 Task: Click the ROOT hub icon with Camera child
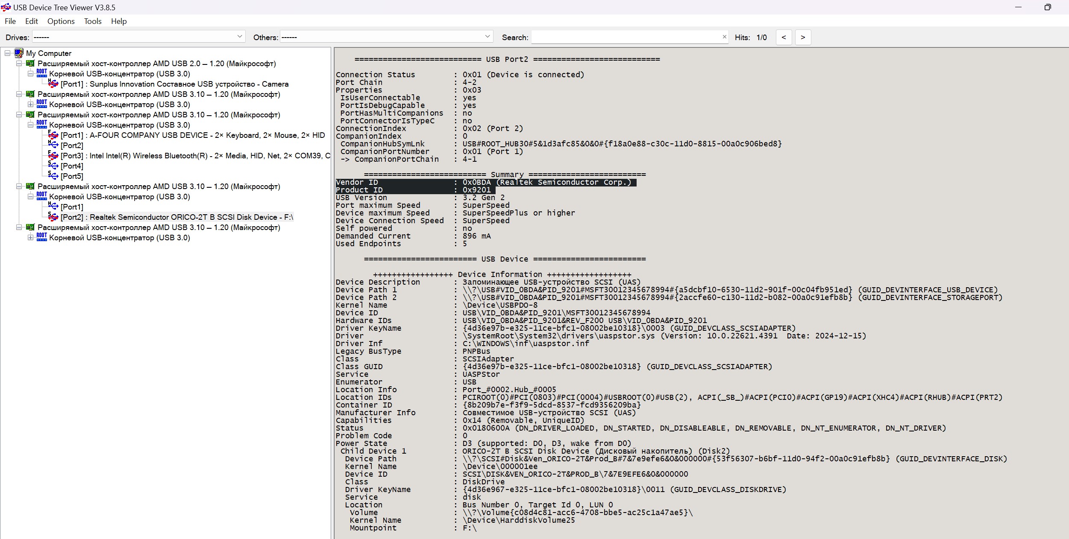pyautogui.click(x=42, y=74)
